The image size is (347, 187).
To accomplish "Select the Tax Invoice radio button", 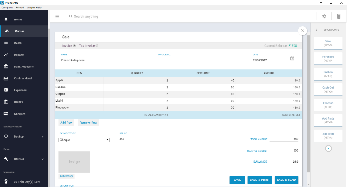I will (x=97, y=46).
